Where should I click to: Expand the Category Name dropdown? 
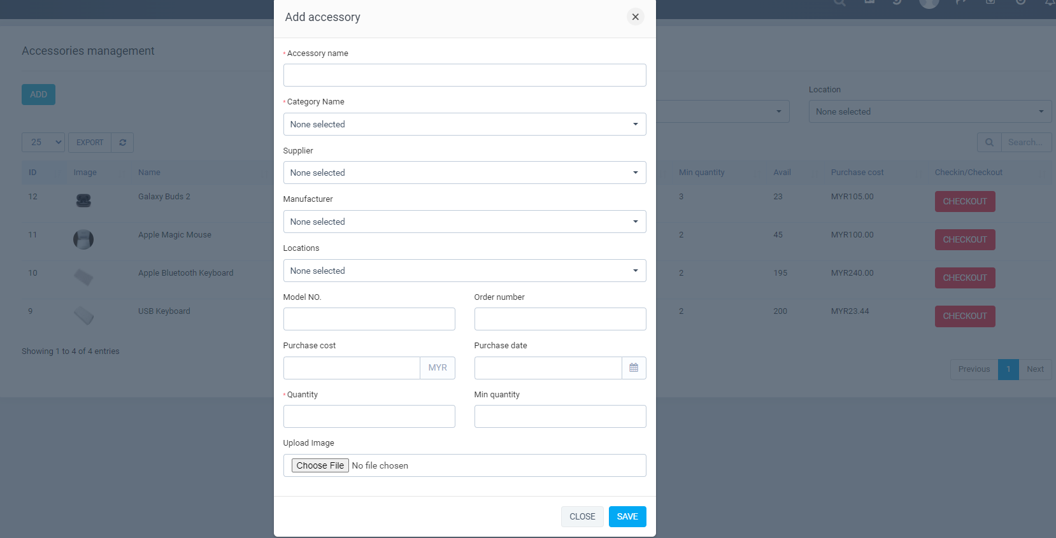[x=464, y=124]
